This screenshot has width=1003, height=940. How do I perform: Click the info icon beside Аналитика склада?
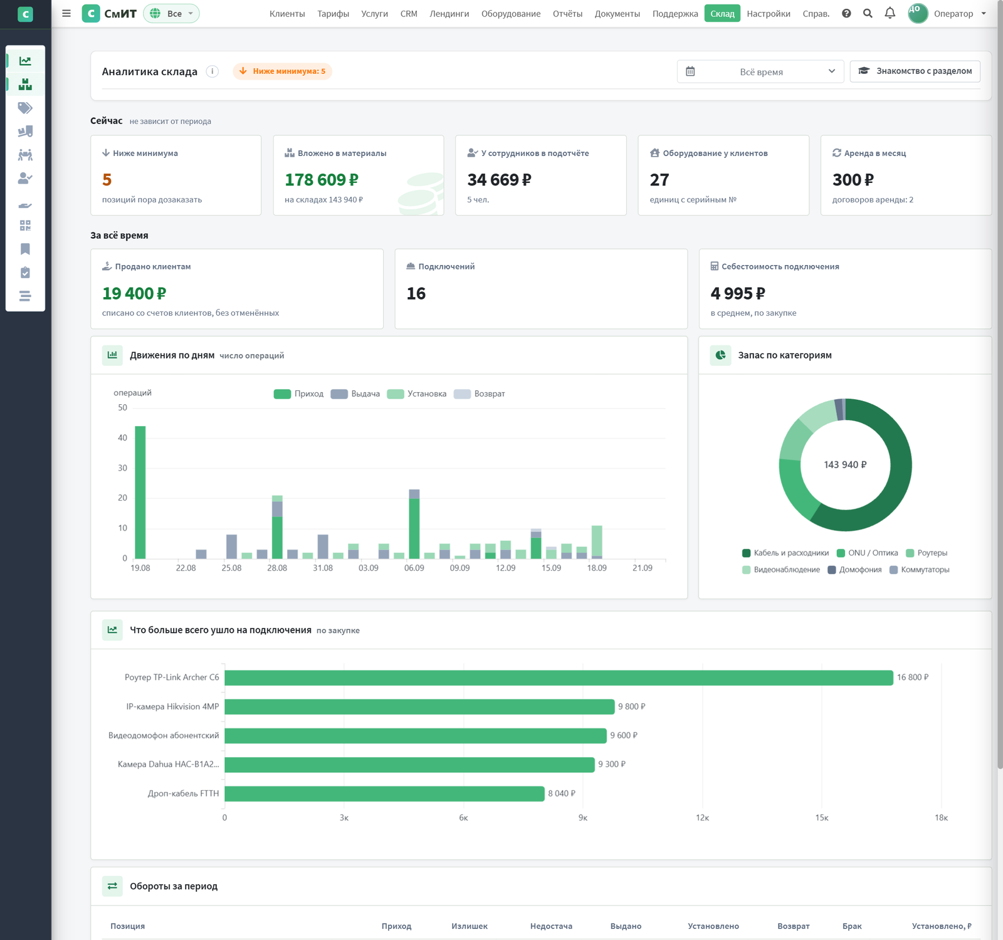[213, 71]
